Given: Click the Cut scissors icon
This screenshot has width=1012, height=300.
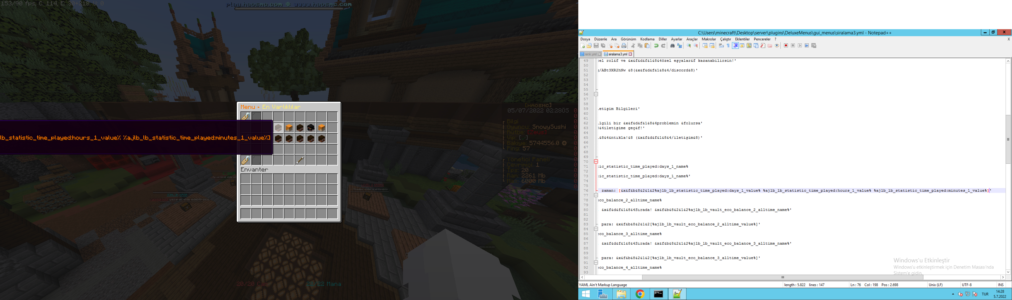Looking at the screenshot, I should pos(633,45).
